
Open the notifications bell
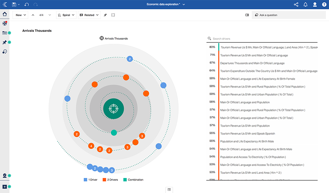[305, 4]
